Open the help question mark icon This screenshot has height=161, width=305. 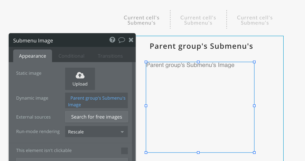112,40
